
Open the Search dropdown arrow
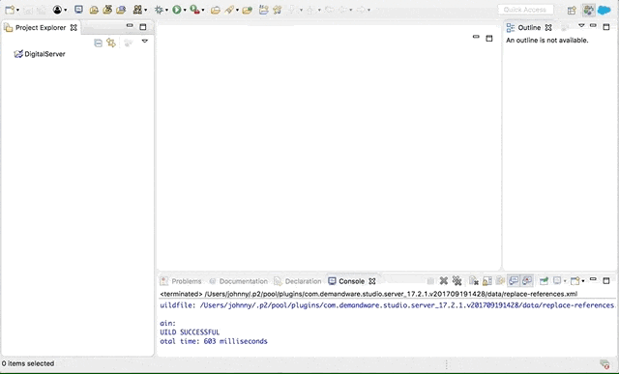[237, 11]
